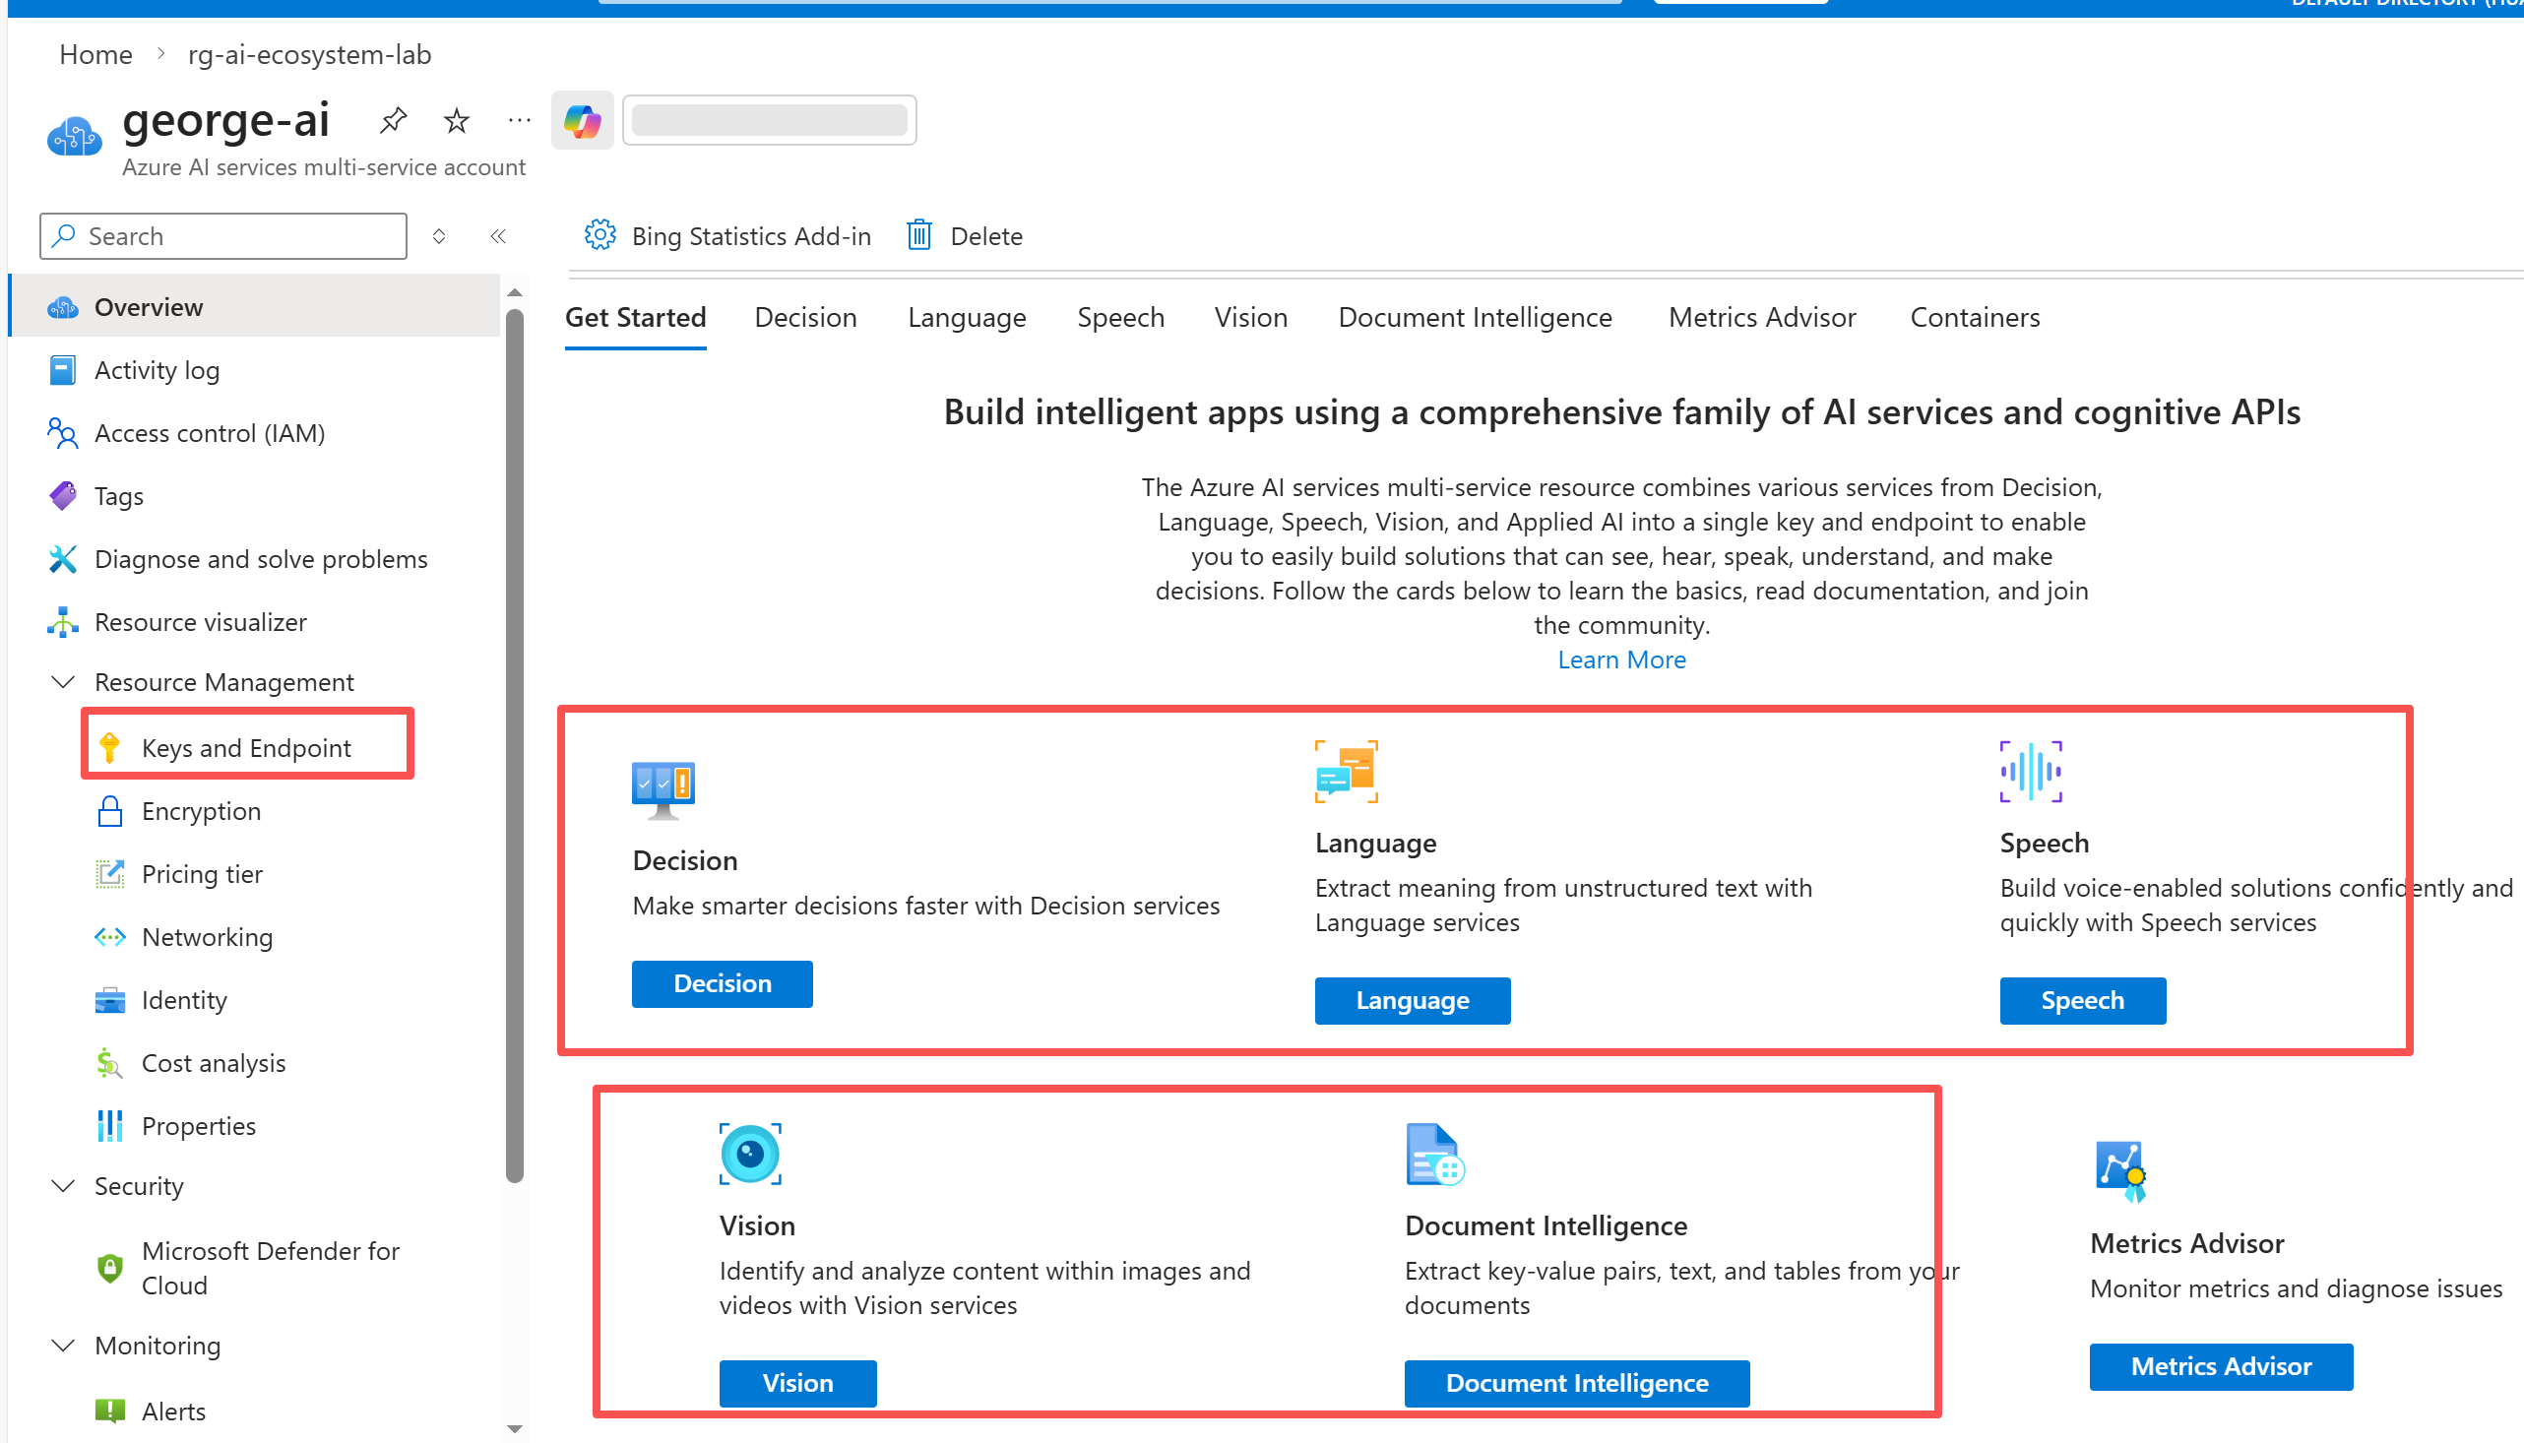The width and height of the screenshot is (2524, 1443).
Task: Click the more options ellipsis
Action: [519, 121]
